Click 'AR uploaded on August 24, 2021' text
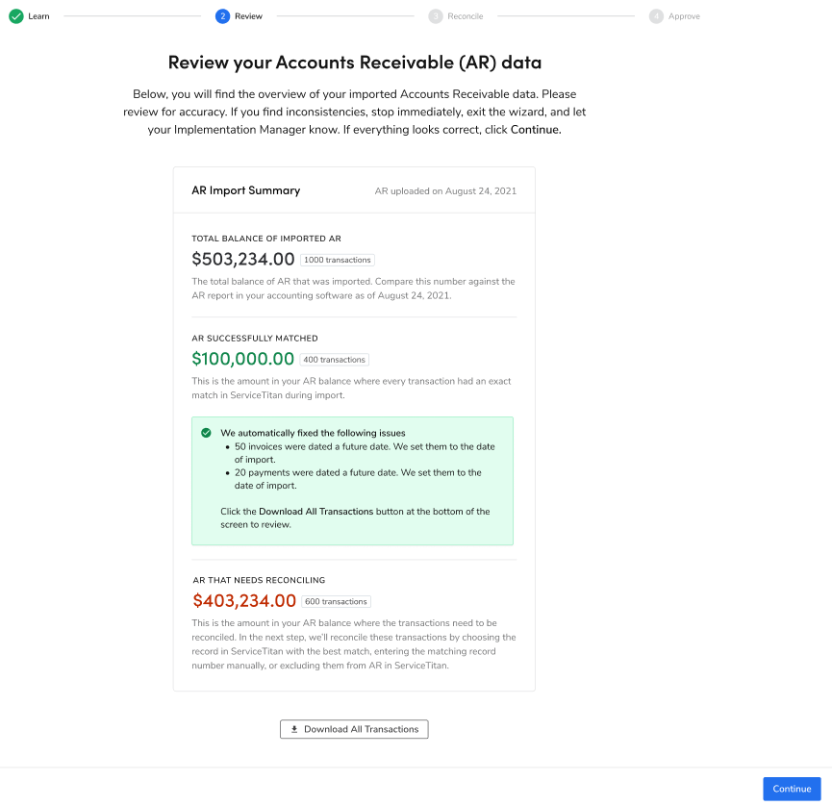Screen dimensions: 832x806 [445, 191]
